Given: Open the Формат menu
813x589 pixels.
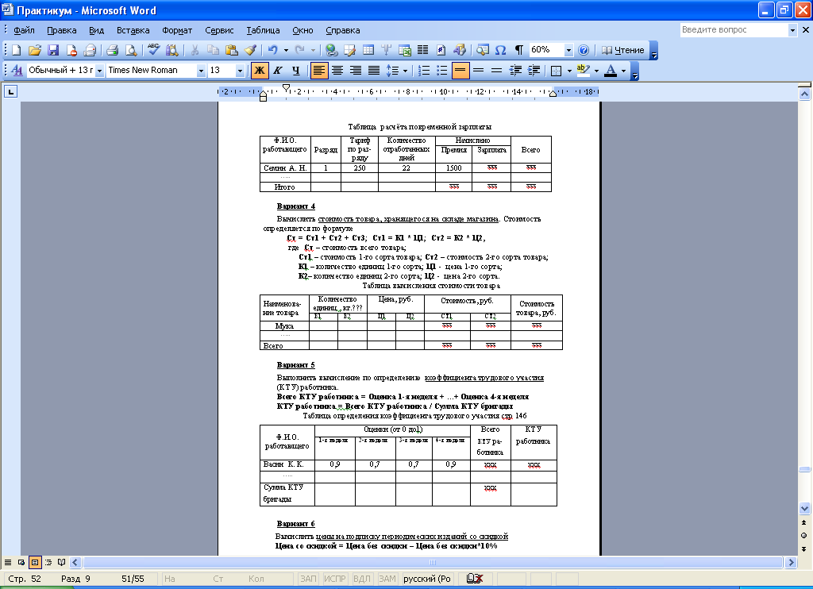Looking at the screenshot, I should click(177, 30).
